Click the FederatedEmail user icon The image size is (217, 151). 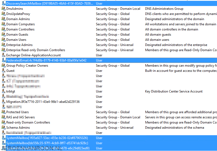pos(4,60)
